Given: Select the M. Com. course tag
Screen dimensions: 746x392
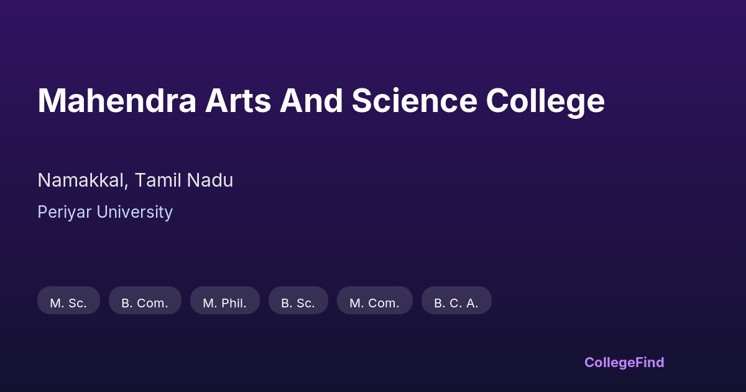Looking at the screenshot, I should pos(374,303).
